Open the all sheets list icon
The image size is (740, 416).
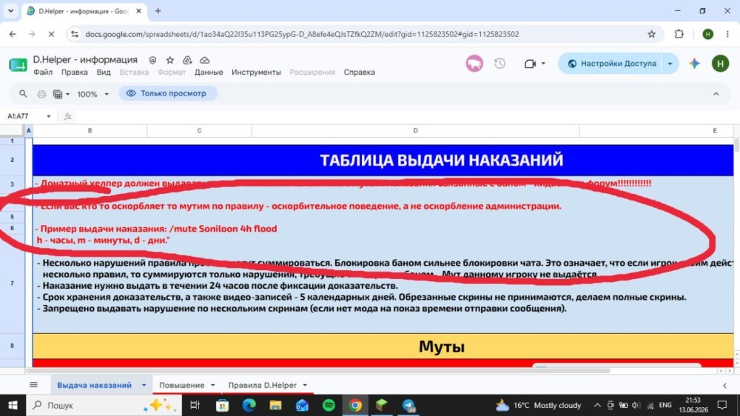(33, 385)
